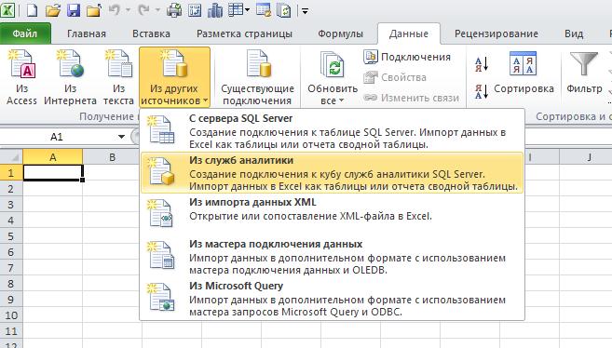
Task: Click the Excel application icon
Action: click(7, 10)
